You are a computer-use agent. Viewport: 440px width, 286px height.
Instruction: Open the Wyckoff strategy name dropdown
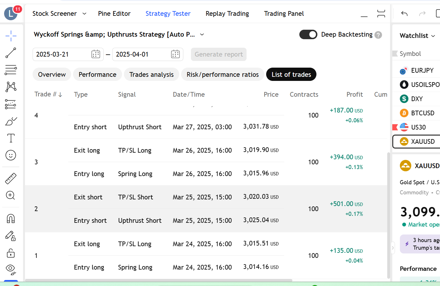pos(202,34)
